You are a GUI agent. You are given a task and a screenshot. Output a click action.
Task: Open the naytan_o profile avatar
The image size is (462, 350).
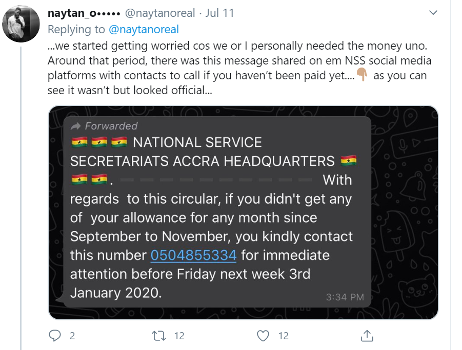coord(21,25)
